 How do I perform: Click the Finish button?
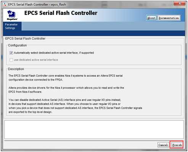point(177,145)
